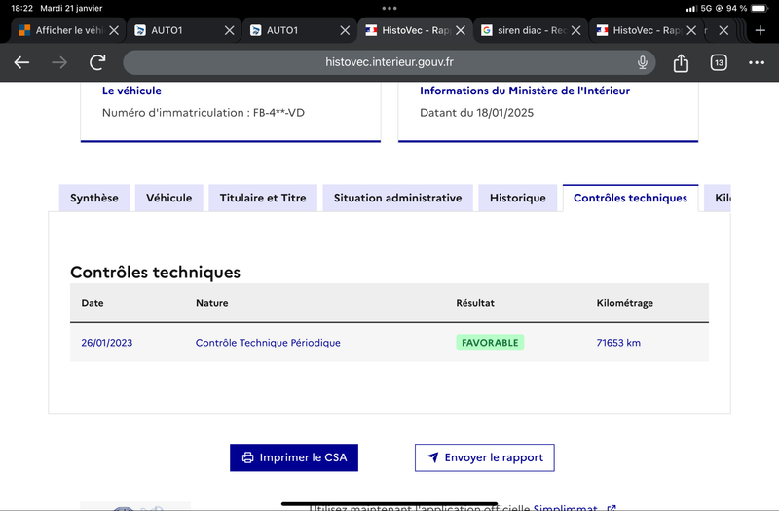Click the histovec.interieur.gouv.fr address bar
Screen dimensions: 779x511
coord(389,62)
